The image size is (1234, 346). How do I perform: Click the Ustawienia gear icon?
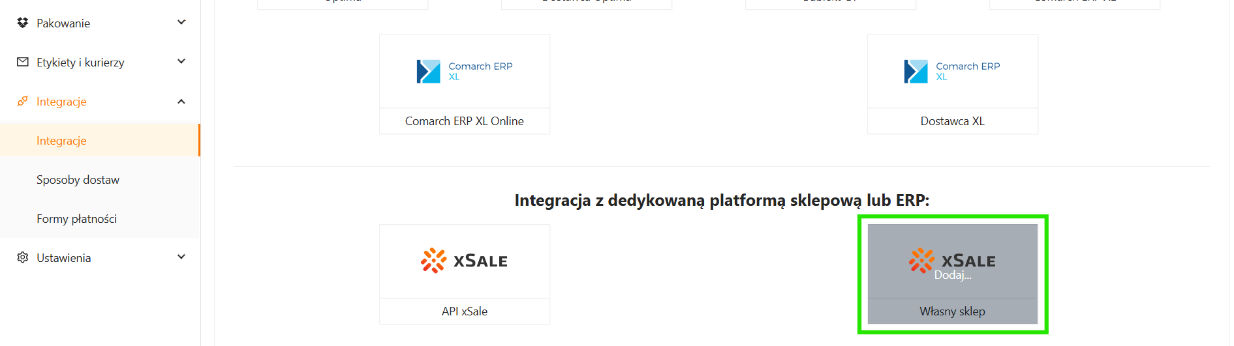coord(23,257)
